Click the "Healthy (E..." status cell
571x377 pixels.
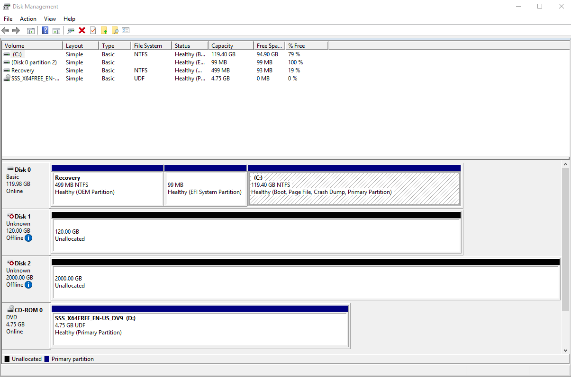coord(190,62)
